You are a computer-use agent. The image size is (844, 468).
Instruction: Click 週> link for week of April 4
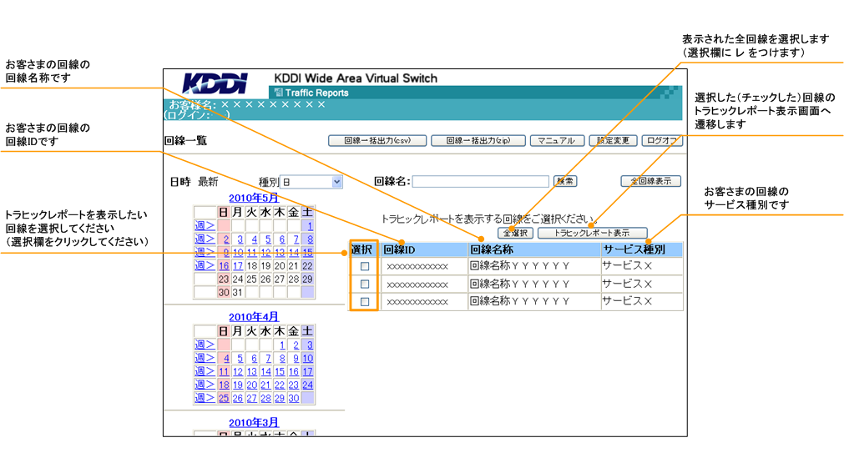coord(205,358)
